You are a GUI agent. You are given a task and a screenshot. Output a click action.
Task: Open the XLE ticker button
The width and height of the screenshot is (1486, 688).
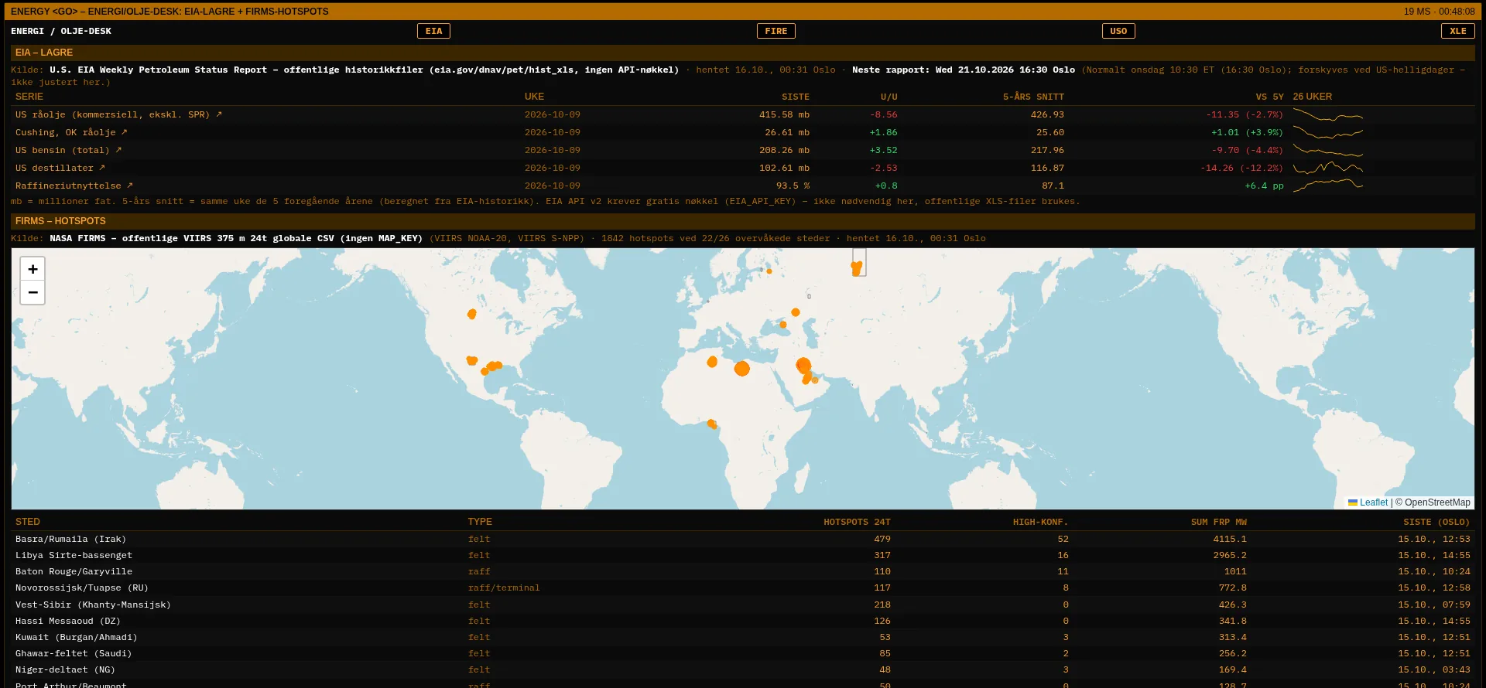[1458, 31]
